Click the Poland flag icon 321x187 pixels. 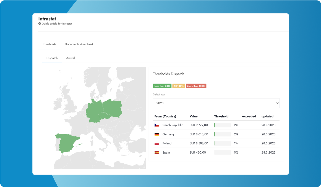click(x=156, y=143)
